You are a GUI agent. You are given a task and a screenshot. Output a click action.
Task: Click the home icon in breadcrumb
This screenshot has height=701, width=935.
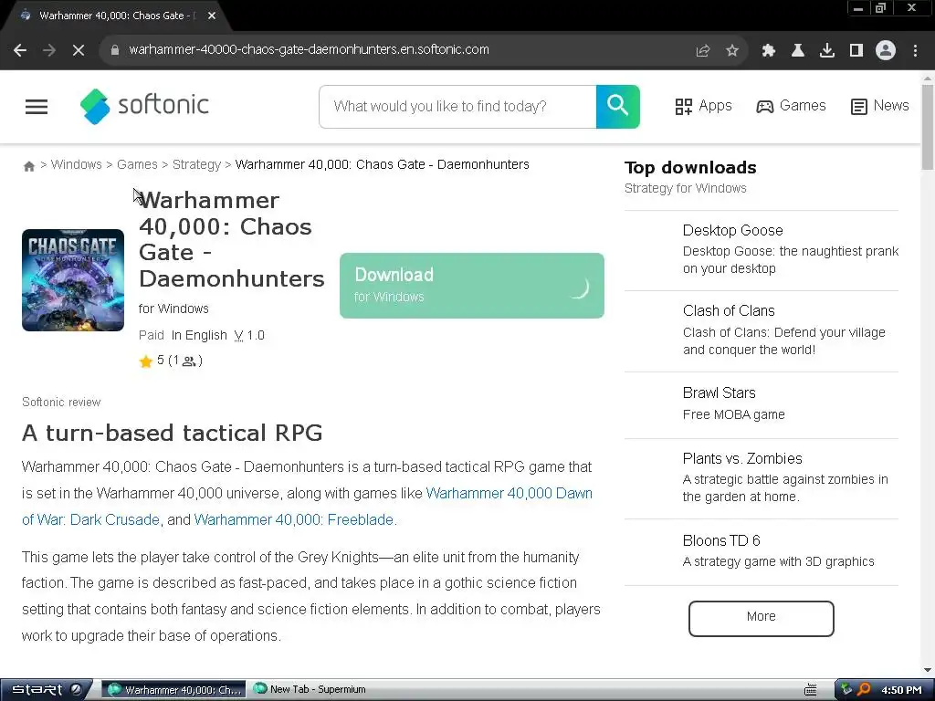point(28,166)
